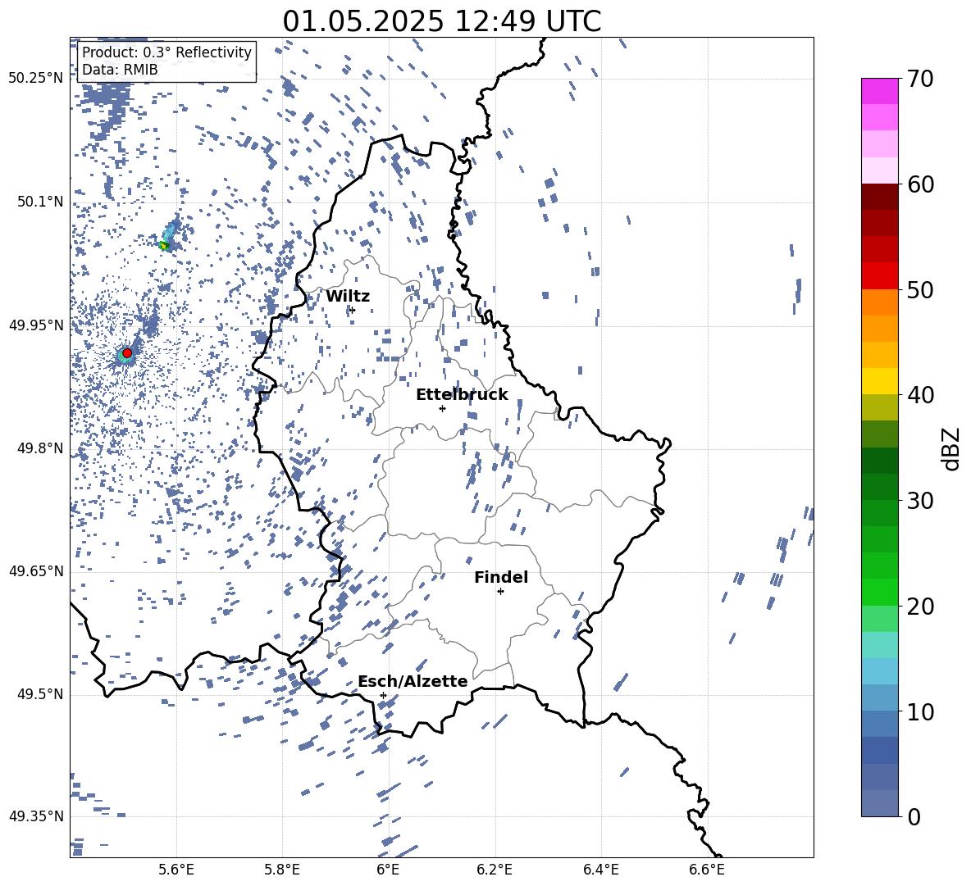This screenshot has height=886, width=971.
Task: Click the bright red 50 dBZ color band
Action: (x=879, y=276)
